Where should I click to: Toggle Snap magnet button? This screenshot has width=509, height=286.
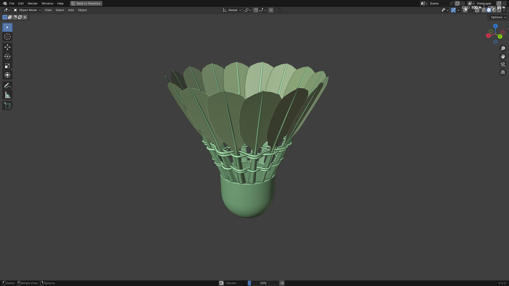click(x=256, y=10)
